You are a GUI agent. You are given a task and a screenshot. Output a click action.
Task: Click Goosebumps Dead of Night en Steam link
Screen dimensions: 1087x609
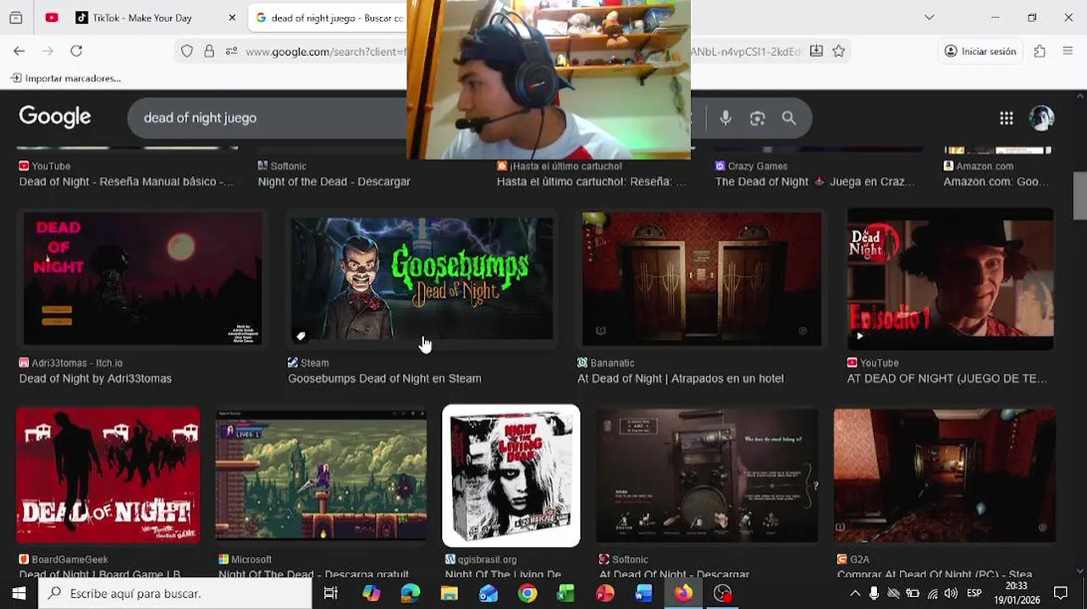[x=384, y=379]
